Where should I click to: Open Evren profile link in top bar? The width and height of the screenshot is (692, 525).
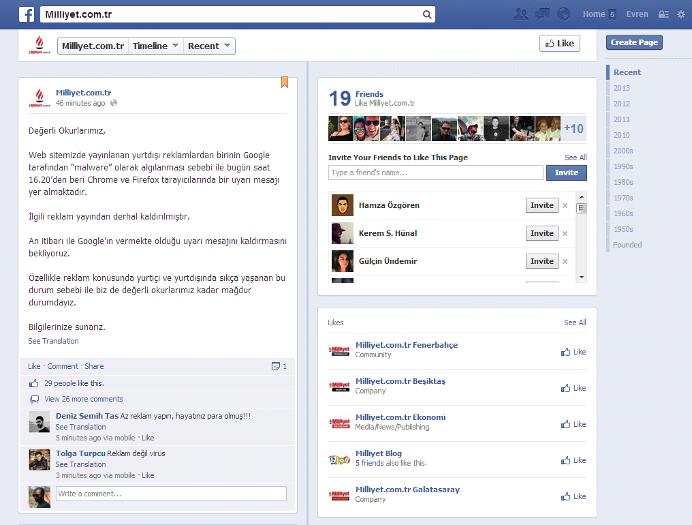coord(638,14)
